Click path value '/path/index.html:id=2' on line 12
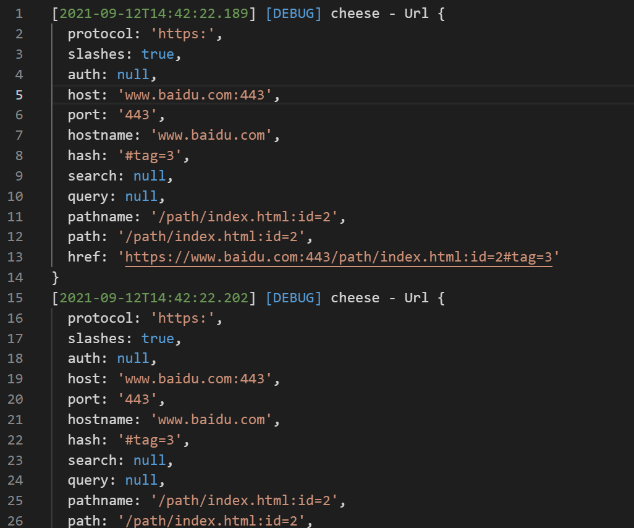 tap(211, 237)
